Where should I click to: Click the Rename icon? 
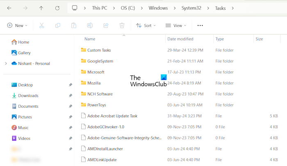(x=90, y=25)
